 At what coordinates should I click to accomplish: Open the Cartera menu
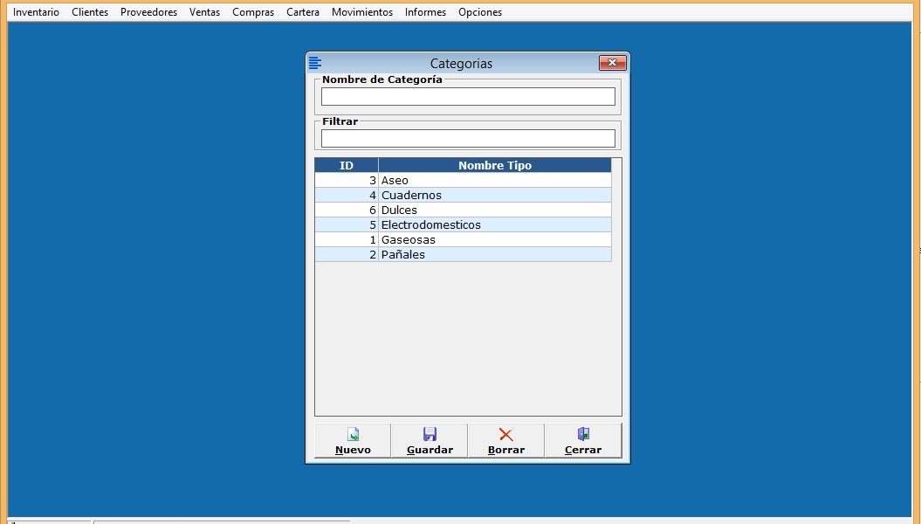click(303, 12)
